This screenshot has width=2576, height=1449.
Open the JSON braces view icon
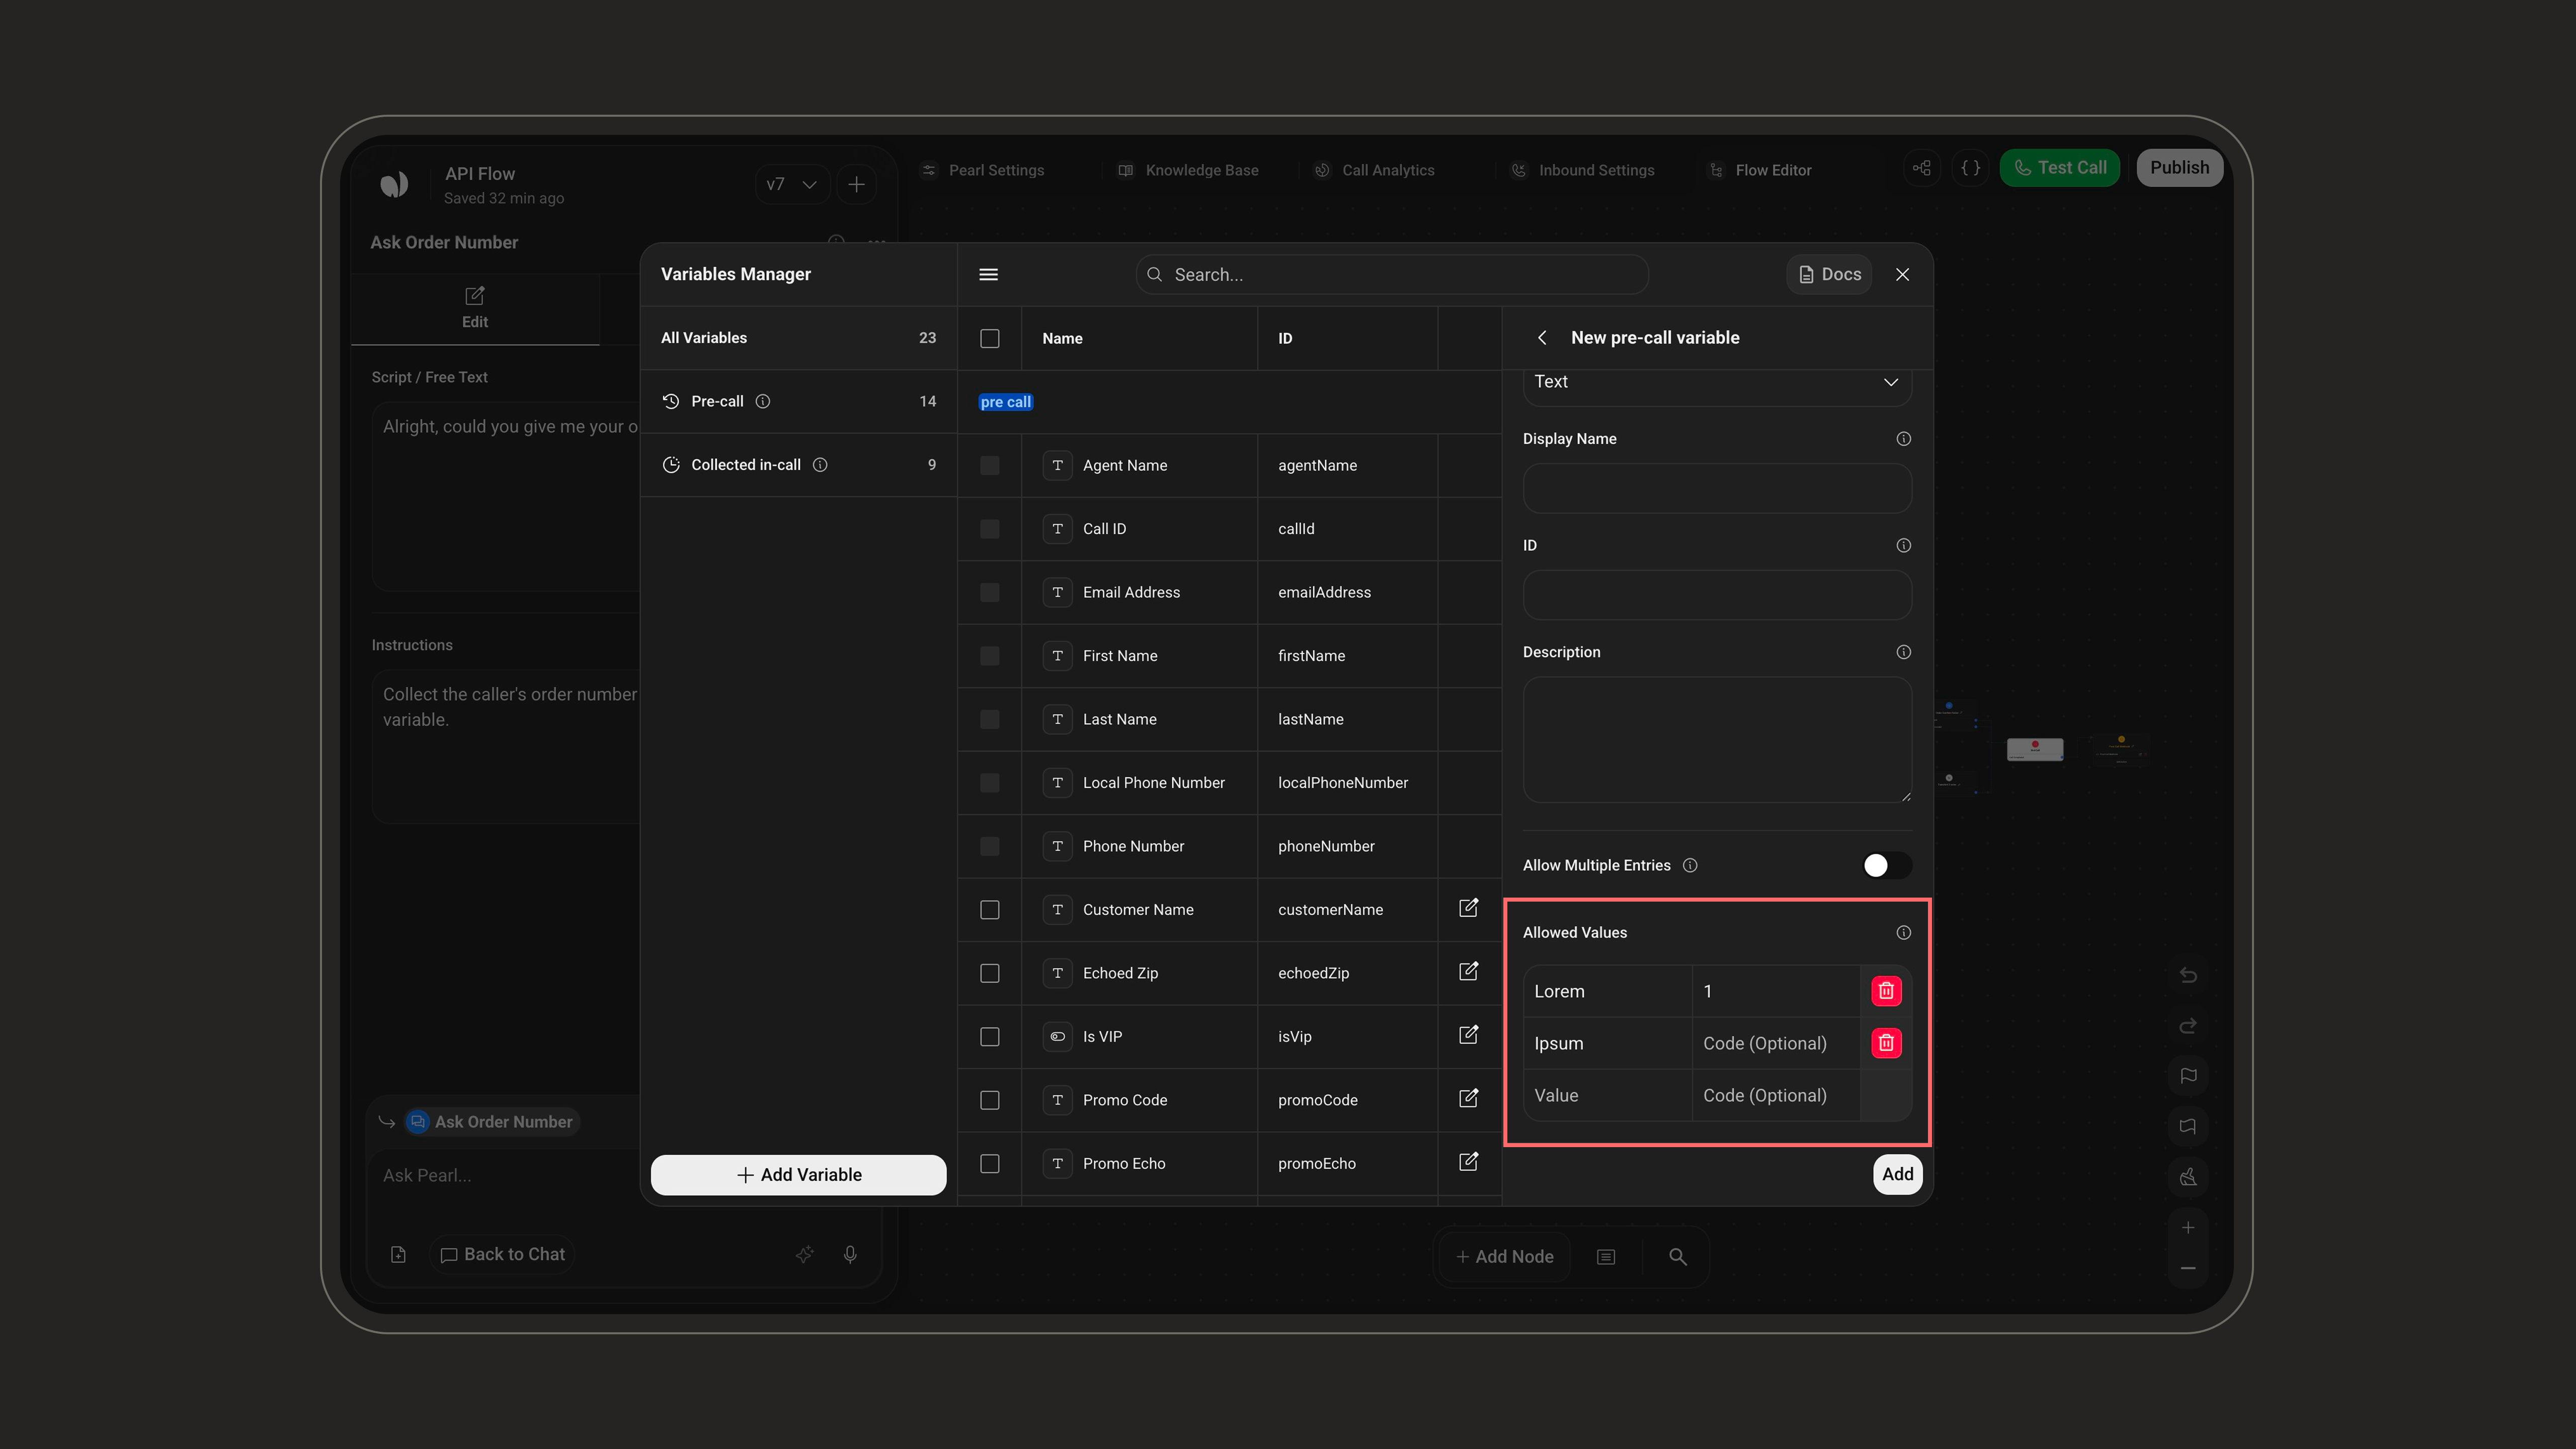click(x=1970, y=168)
